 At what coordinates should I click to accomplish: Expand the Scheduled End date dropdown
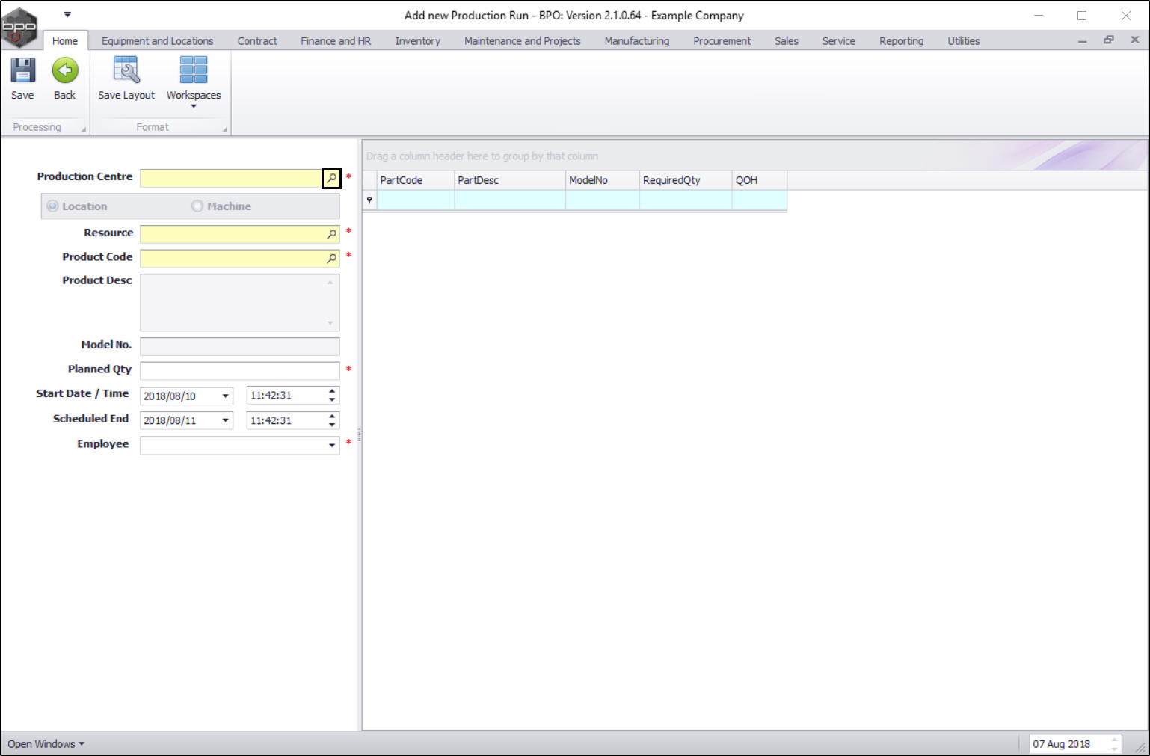pos(225,420)
